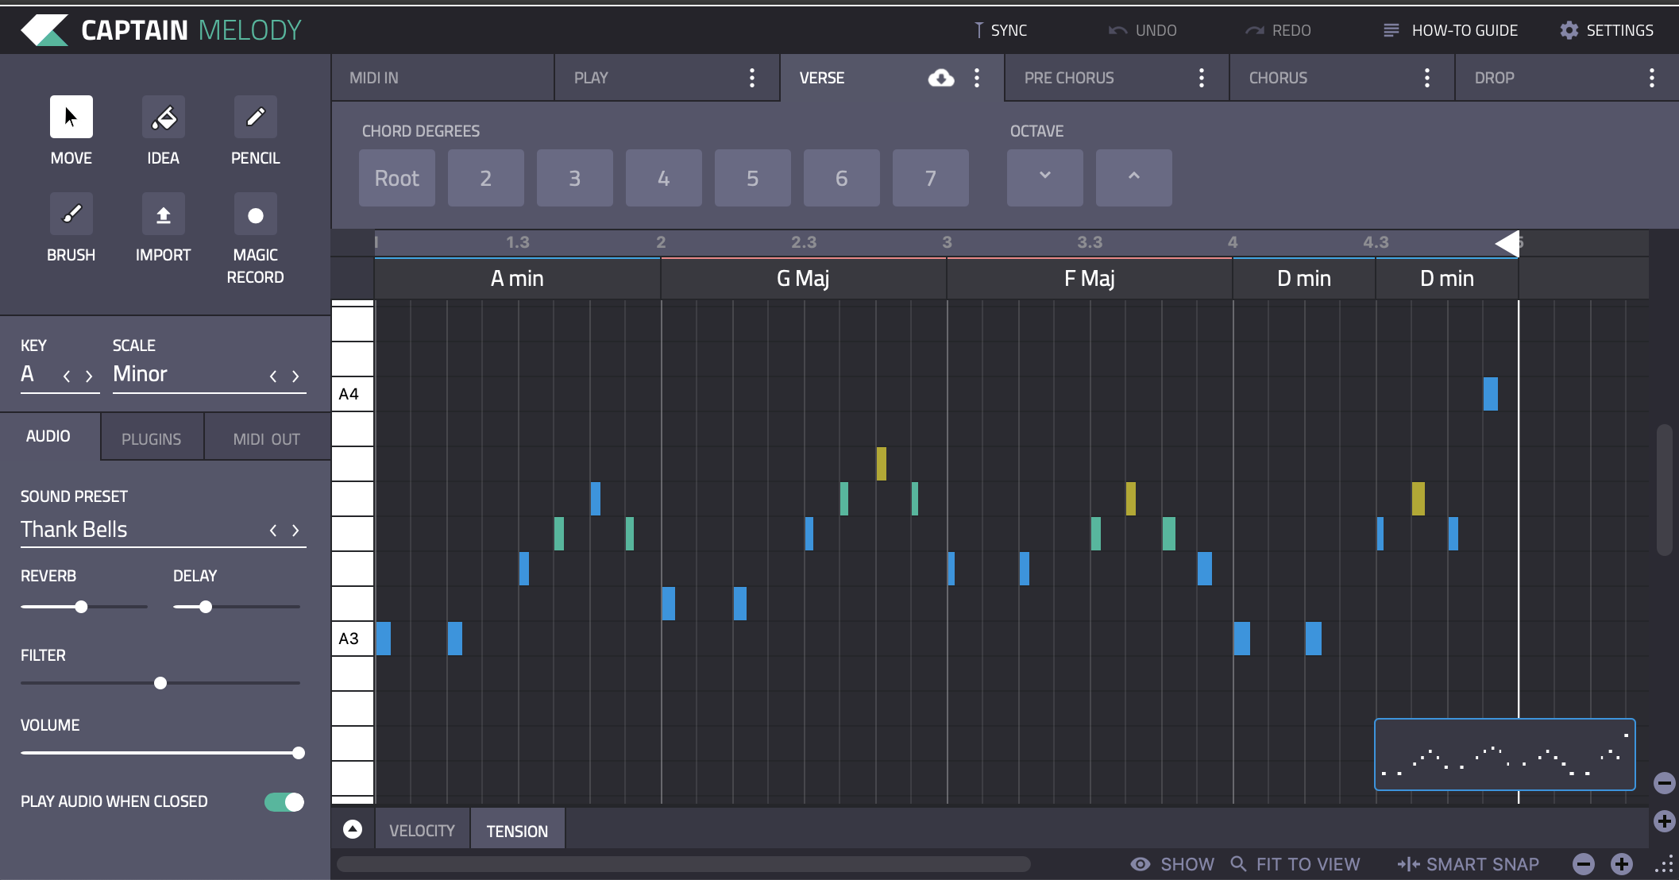
Task: Select next scale with right arrow
Action: [295, 376]
